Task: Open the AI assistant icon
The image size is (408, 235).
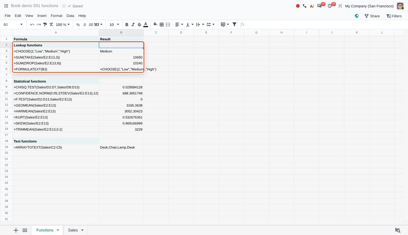Action: [x=312, y=6]
